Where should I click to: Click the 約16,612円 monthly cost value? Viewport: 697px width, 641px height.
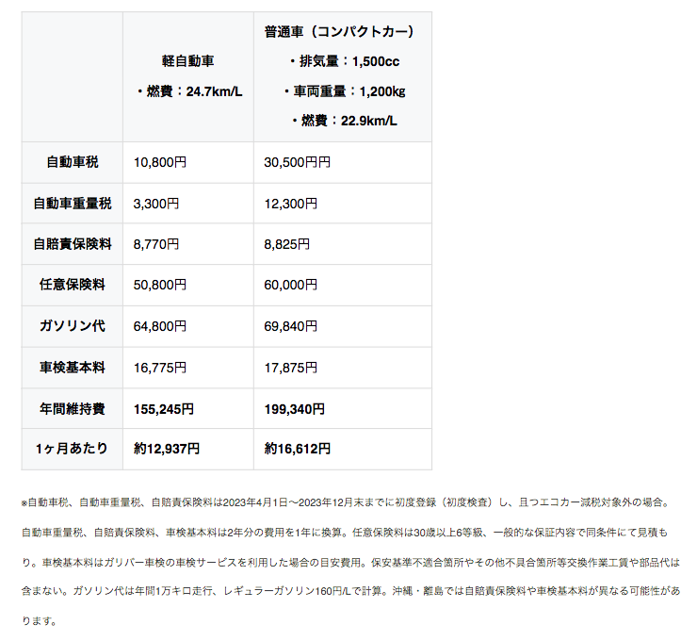pyautogui.click(x=298, y=449)
